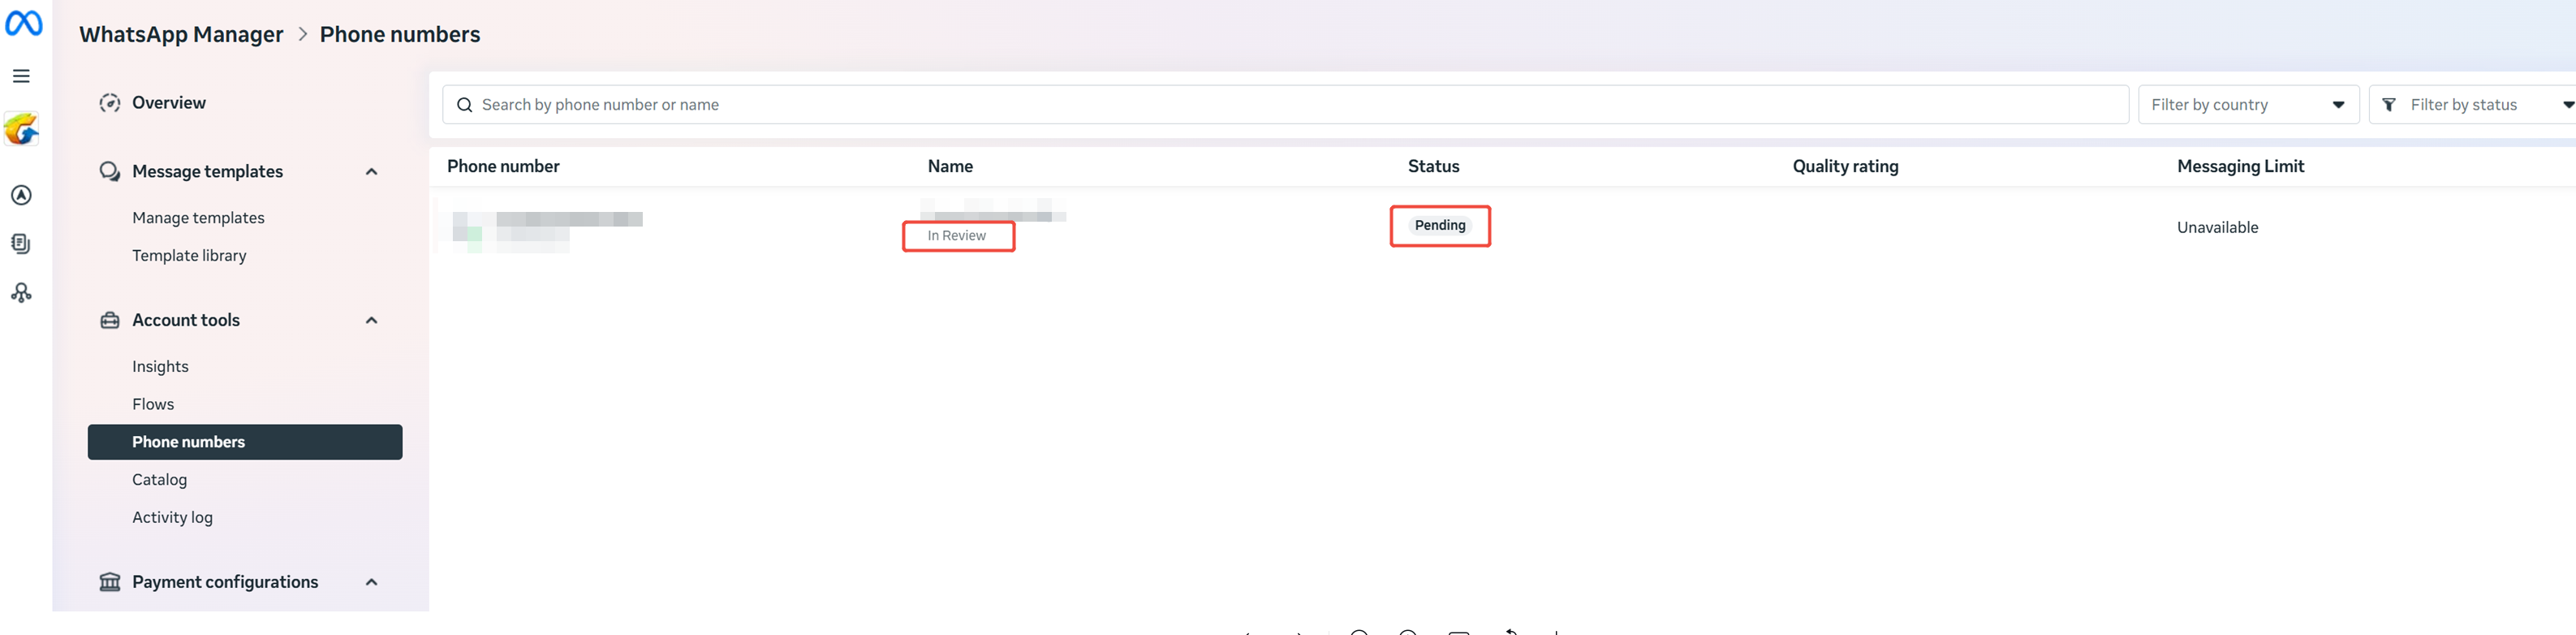Click the magnifier icon in search bar

(x=464, y=105)
